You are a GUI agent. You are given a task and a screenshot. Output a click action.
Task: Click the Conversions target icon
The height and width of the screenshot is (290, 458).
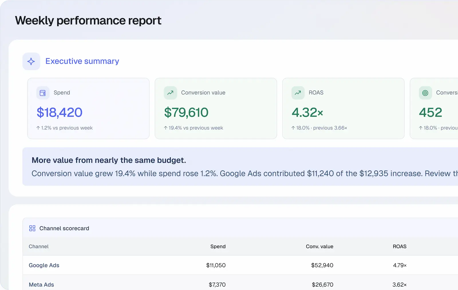pos(425,93)
